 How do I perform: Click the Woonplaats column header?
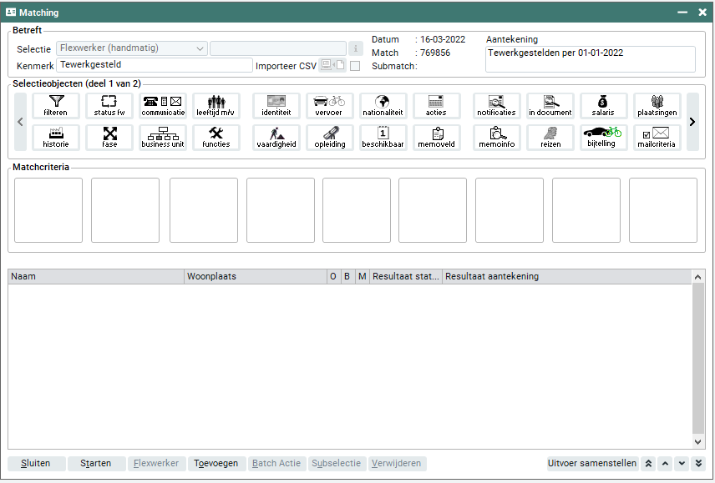[x=255, y=276]
